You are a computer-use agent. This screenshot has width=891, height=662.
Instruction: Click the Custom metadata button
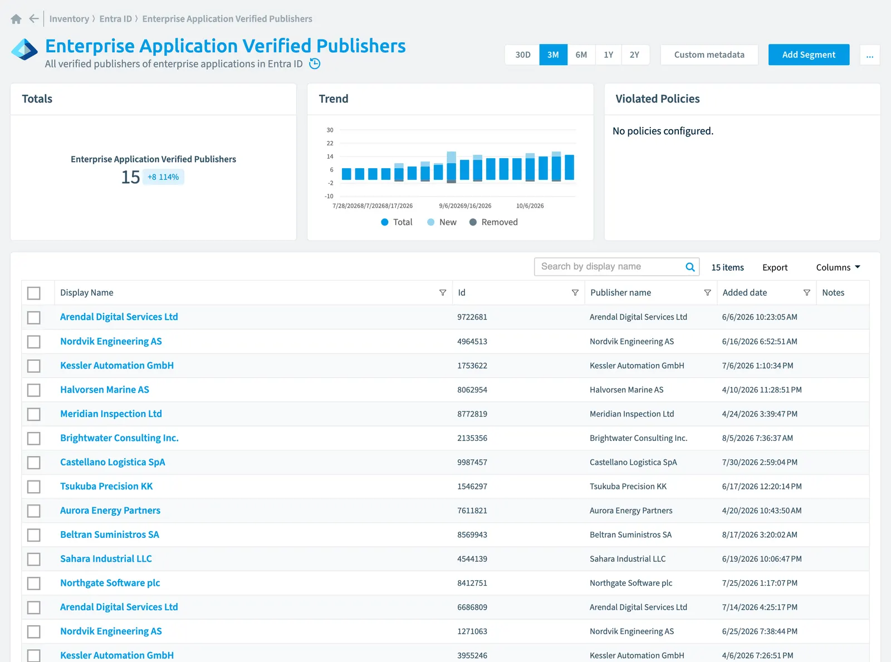(709, 55)
